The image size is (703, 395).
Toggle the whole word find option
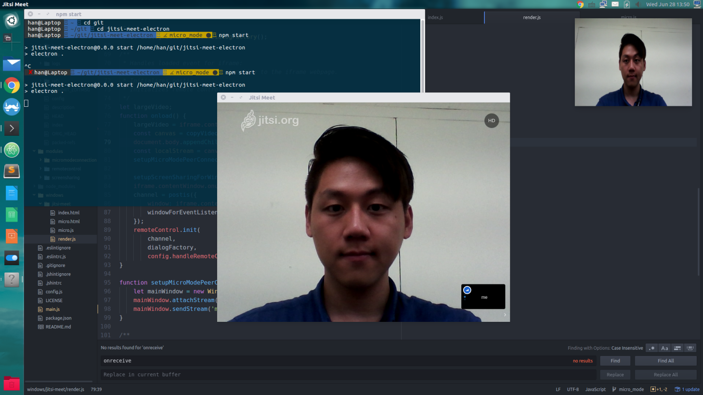coord(690,348)
